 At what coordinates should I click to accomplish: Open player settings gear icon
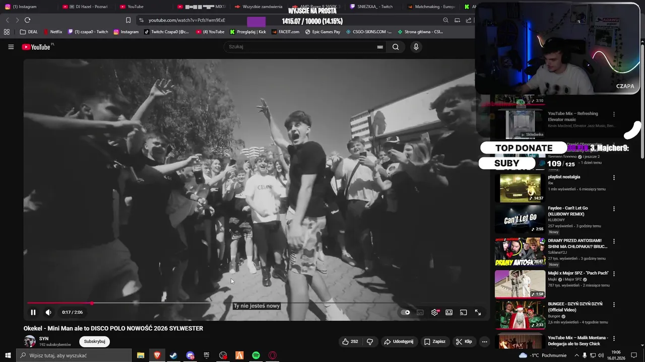coord(434,312)
